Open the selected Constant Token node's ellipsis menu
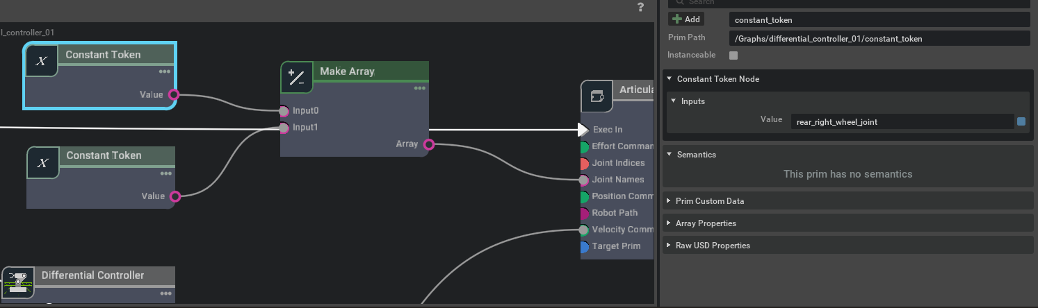1038x308 pixels. 164,71
